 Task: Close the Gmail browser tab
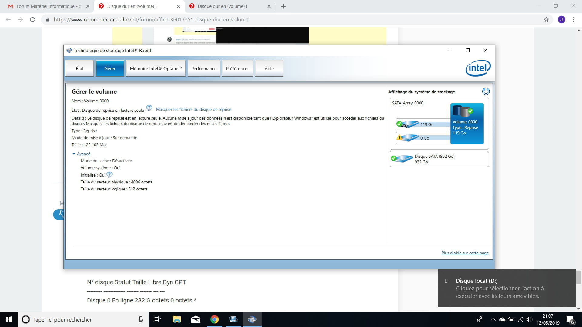[x=88, y=6]
